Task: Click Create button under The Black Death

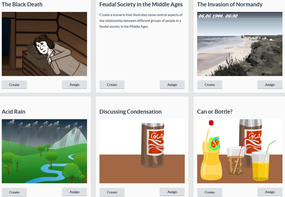Action: (14, 85)
